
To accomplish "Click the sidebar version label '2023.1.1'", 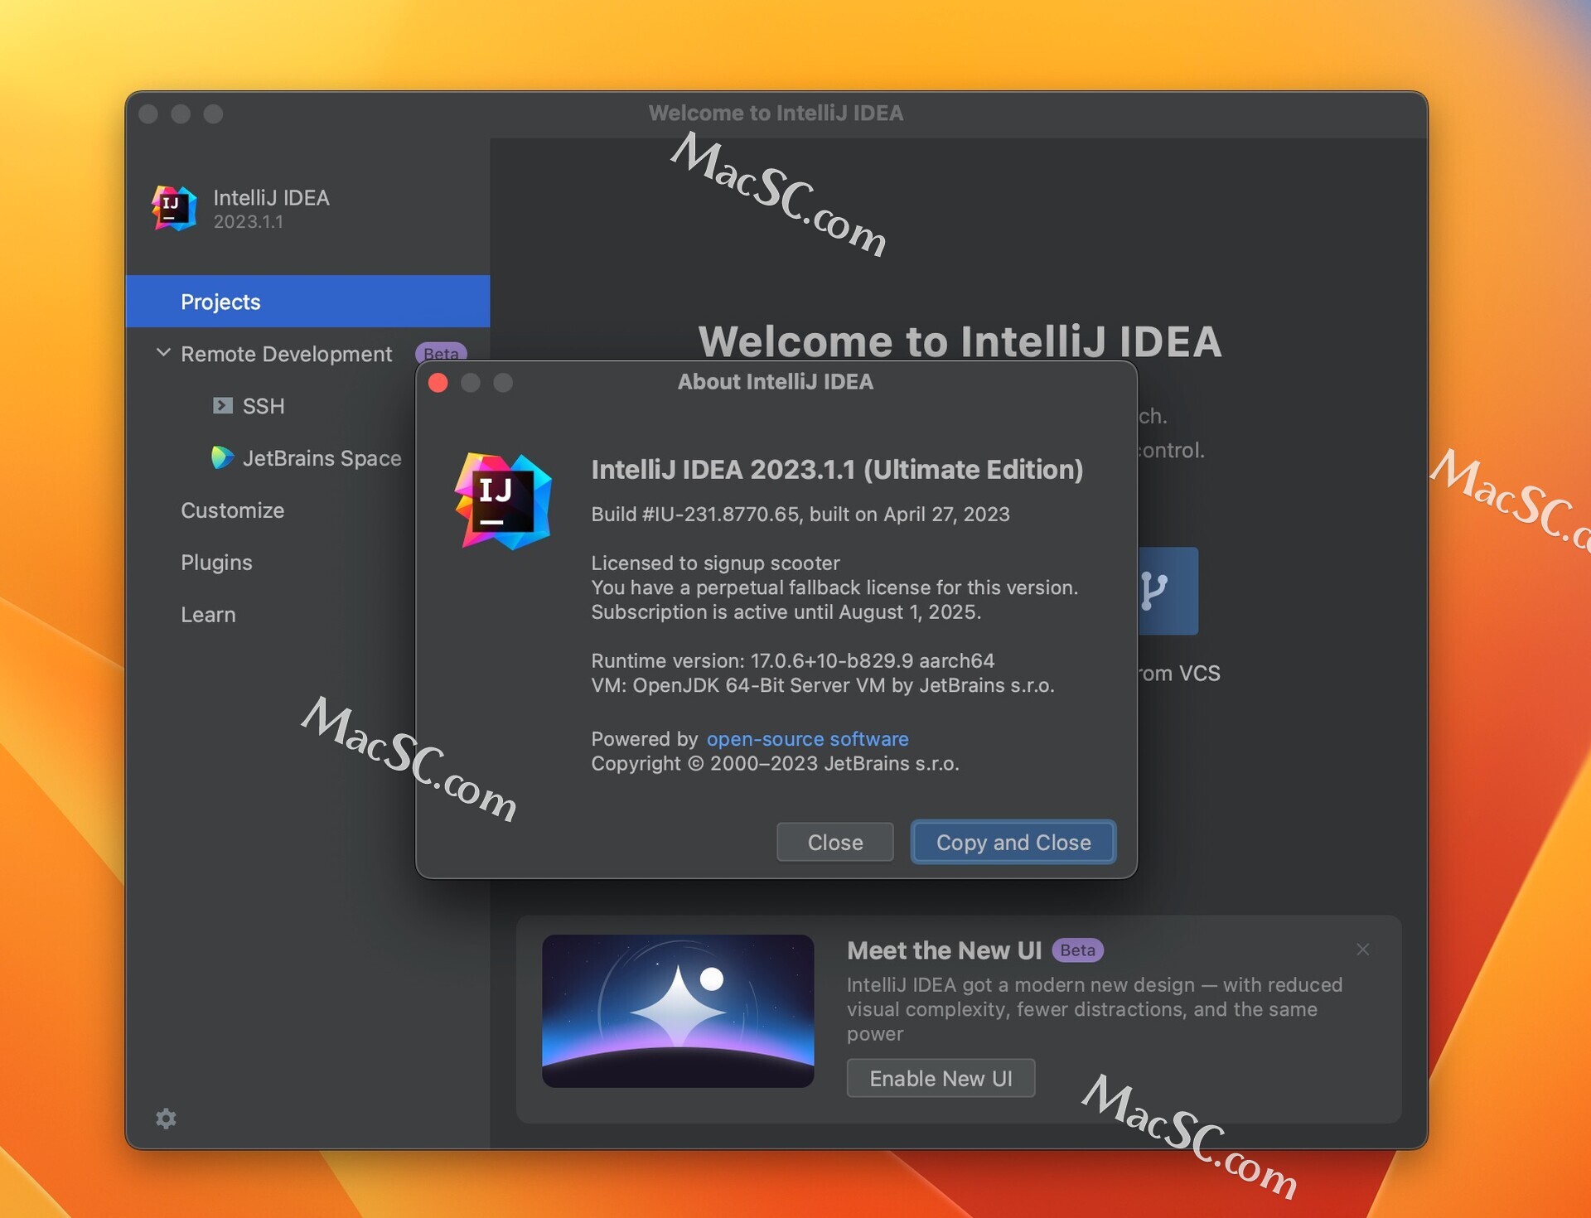I will tap(248, 221).
